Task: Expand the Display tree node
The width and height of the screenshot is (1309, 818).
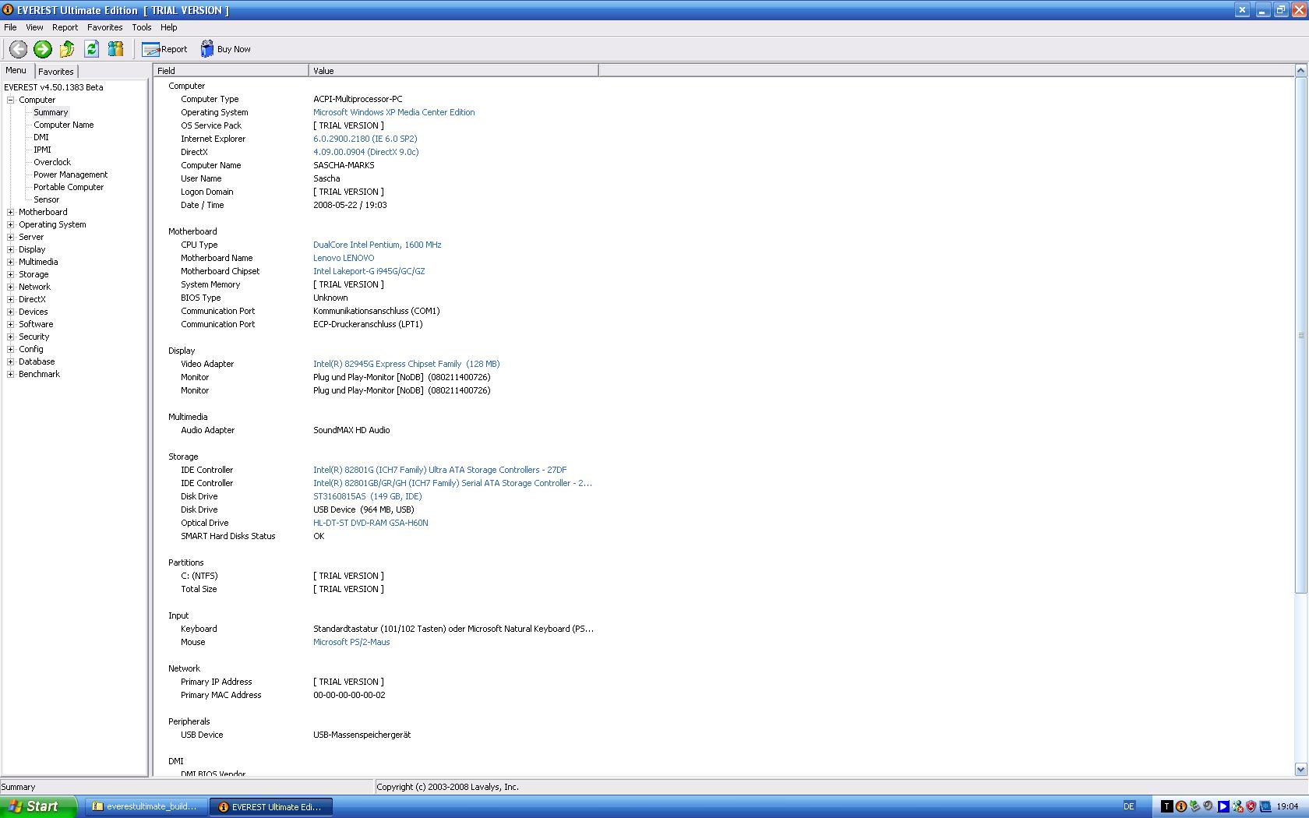Action: [x=11, y=249]
